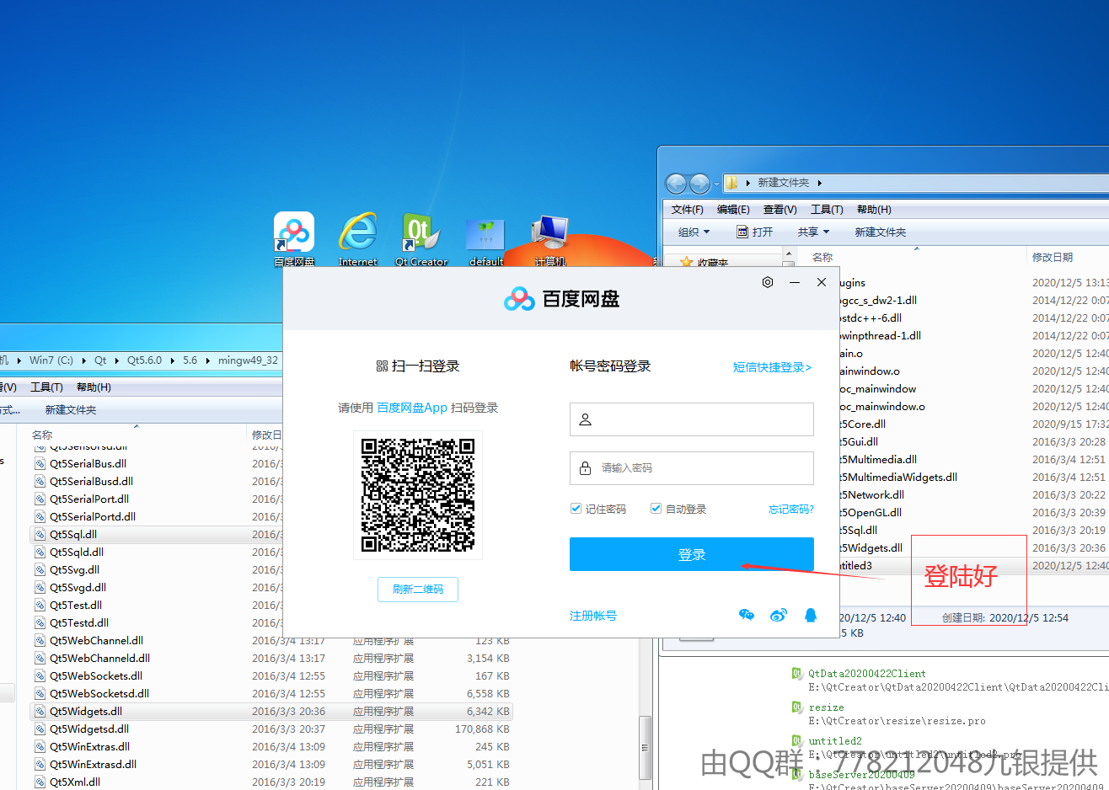The width and height of the screenshot is (1109, 790).
Task: Sort by 名称 column header in right explorer
Action: coord(822,257)
